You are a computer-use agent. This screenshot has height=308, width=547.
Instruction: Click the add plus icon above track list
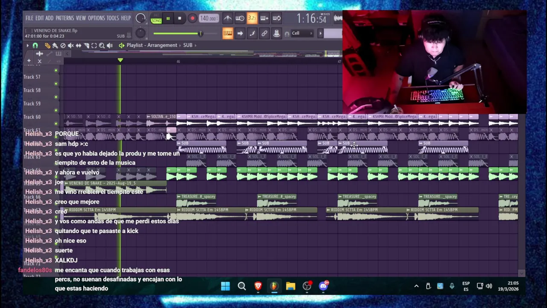pos(29,61)
